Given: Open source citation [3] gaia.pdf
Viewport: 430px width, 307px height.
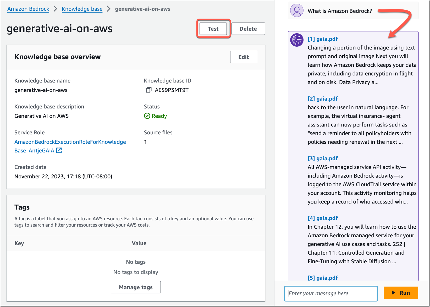Looking at the screenshot, I should click(323, 158).
